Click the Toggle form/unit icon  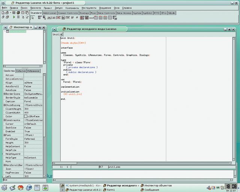coord(27,13)
